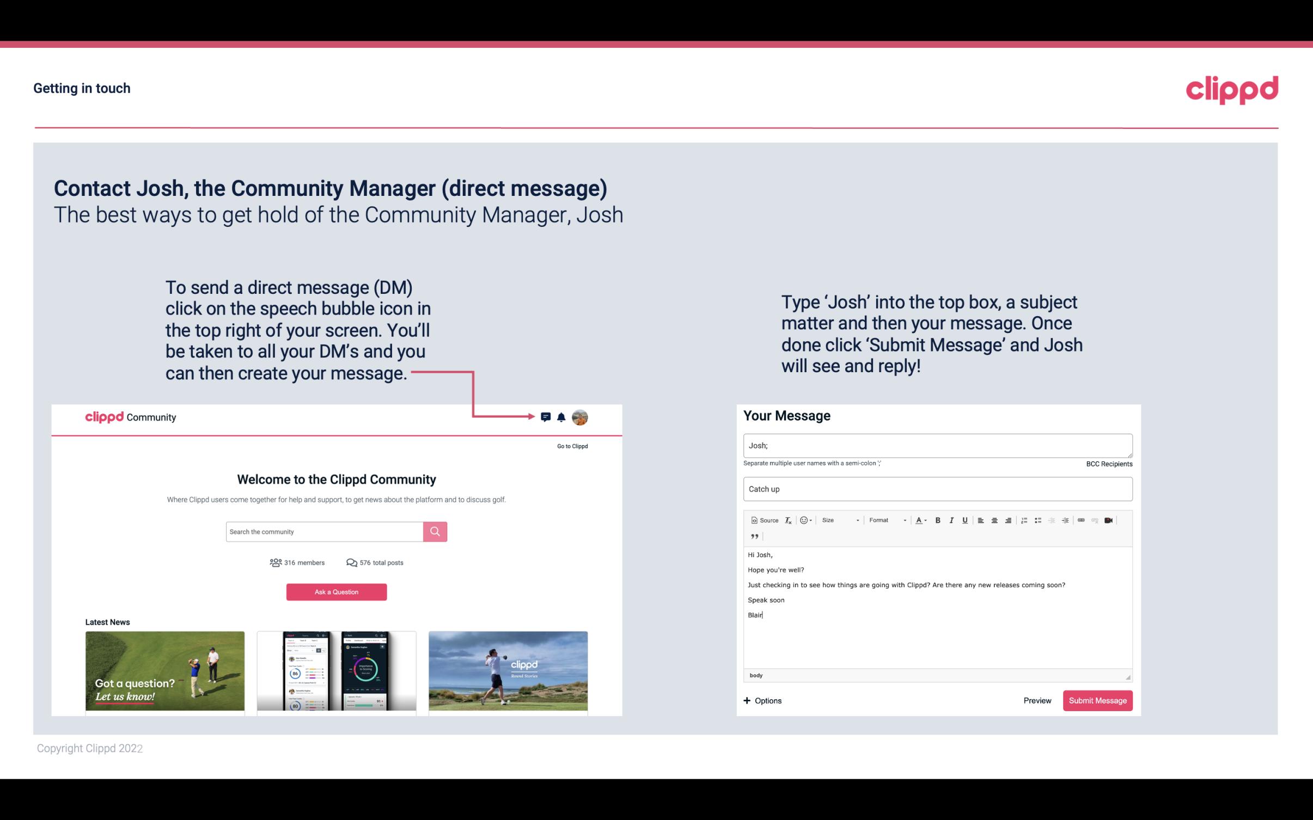1313x820 pixels.
Task: Enable BCC Recipients toggle
Action: 1109,464
